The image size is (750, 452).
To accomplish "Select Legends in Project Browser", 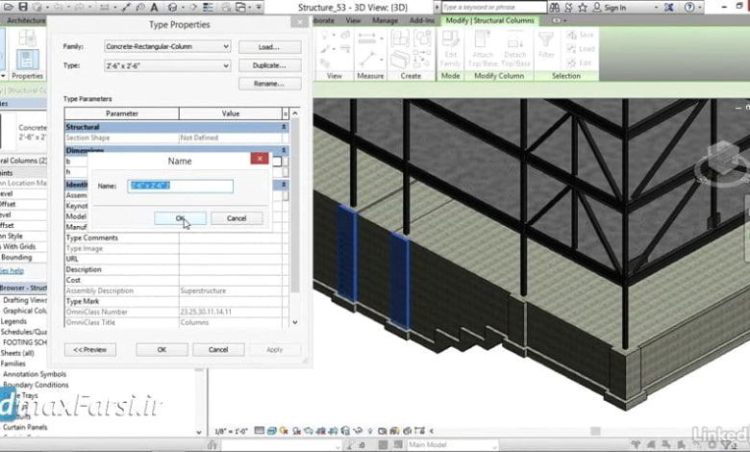I will 13,321.
